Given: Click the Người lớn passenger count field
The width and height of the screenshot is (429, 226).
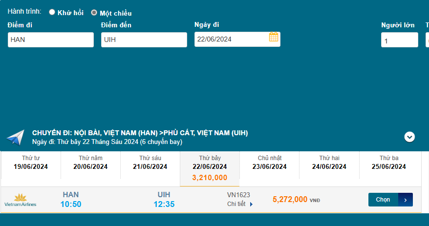Looking at the screenshot, I should pos(399,40).
